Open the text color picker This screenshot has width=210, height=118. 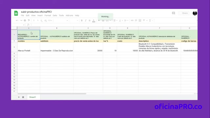point(94,20)
